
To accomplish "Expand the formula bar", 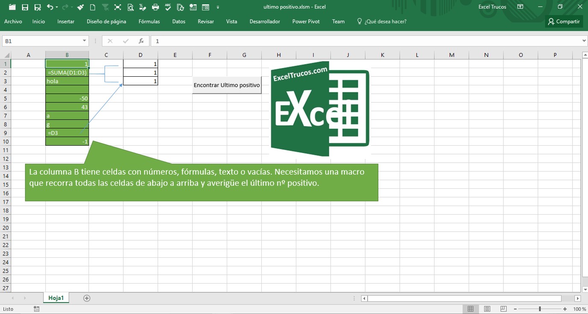I will [584, 41].
